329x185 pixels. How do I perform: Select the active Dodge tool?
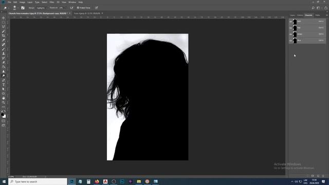click(x=4, y=76)
